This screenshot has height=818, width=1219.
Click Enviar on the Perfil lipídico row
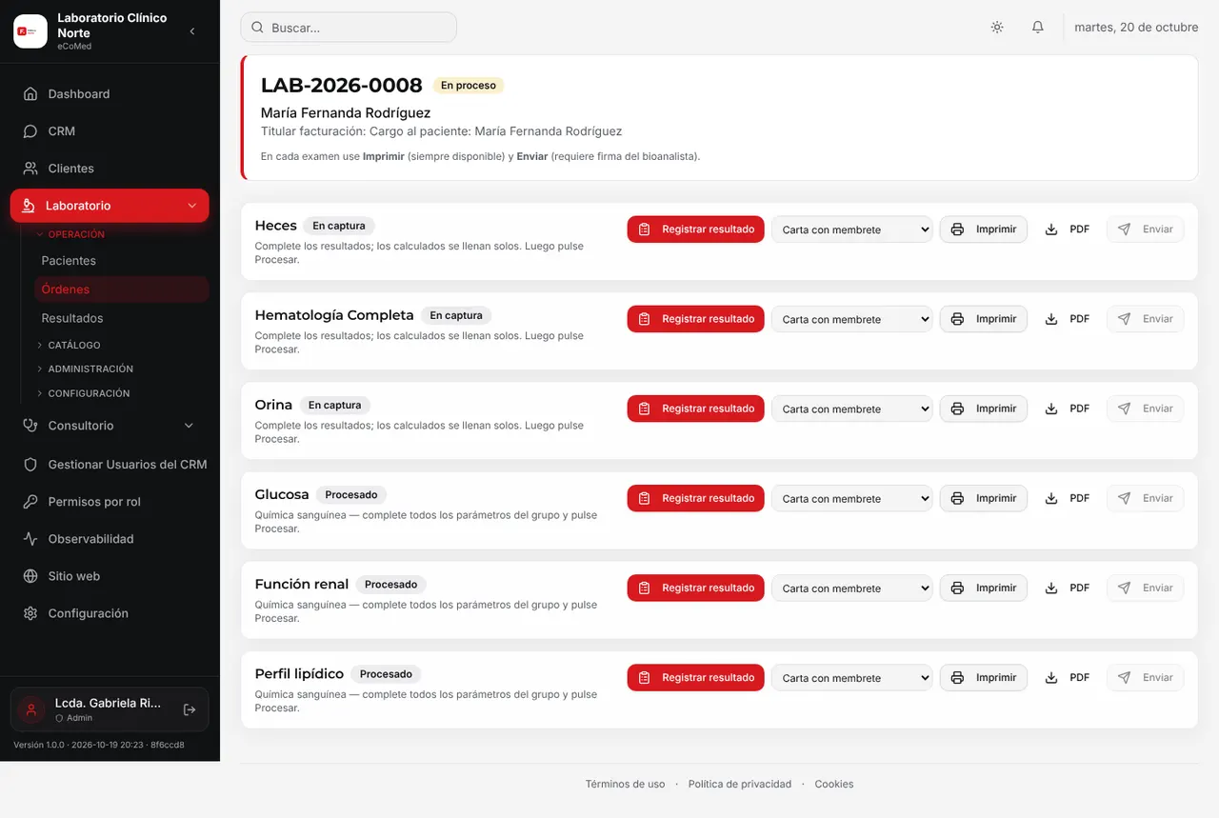tap(1146, 677)
